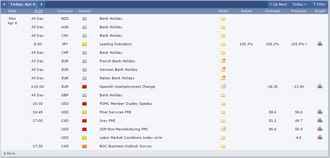Open the Today range dropdown
This screenshot has width=330, height=158.
300,4
